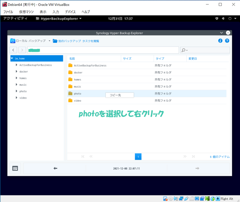Viewport: 240px width, 202px height.
Task: Open the help question mark icon
Action: 227,40
